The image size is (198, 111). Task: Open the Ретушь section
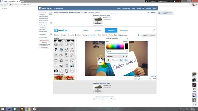coord(105,35)
